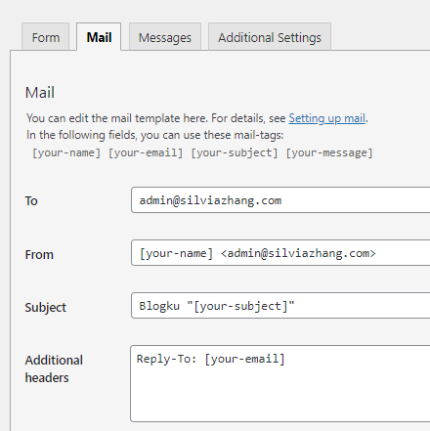Image resolution: width=430 pixels, height=431 pixels.
Task: Focus the To email address field
Action: (x=280, y=200)
